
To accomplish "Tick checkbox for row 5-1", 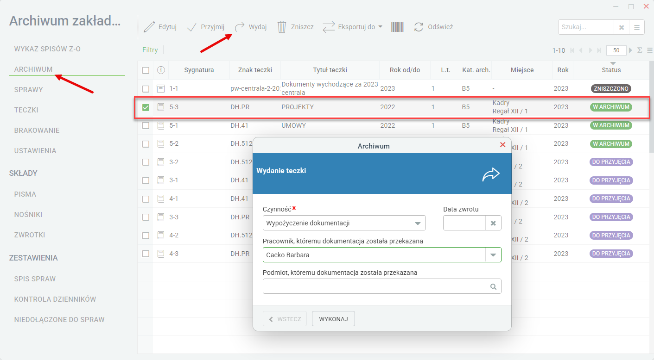I will click(x=146, y=125).
